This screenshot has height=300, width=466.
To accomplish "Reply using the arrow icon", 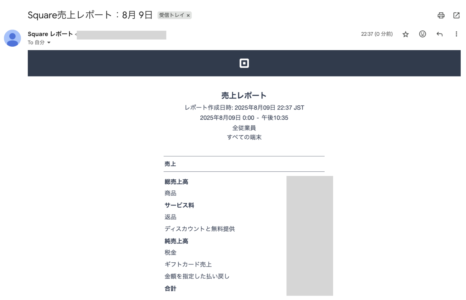I will click(439, 34).
